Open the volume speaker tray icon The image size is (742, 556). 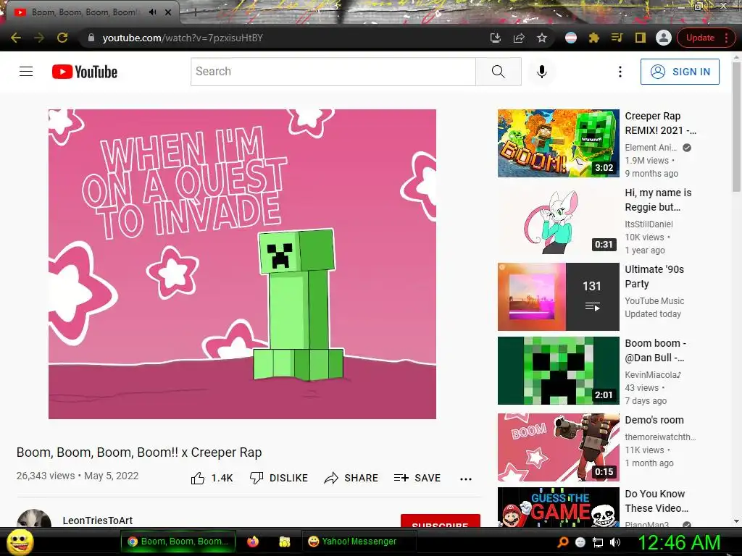(615, 542)
